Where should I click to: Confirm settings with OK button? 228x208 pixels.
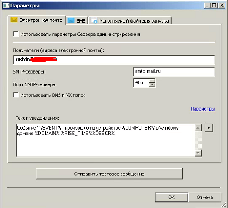(172, 198)
